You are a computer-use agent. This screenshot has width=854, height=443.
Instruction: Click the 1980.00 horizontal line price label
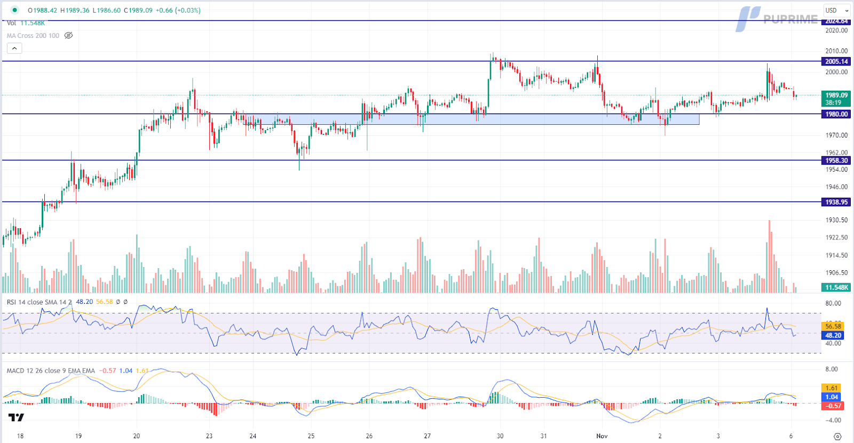tap(836, 114)
